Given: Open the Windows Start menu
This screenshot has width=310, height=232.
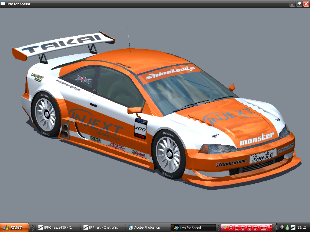Looking at the screenshot, I should [14, 227].
